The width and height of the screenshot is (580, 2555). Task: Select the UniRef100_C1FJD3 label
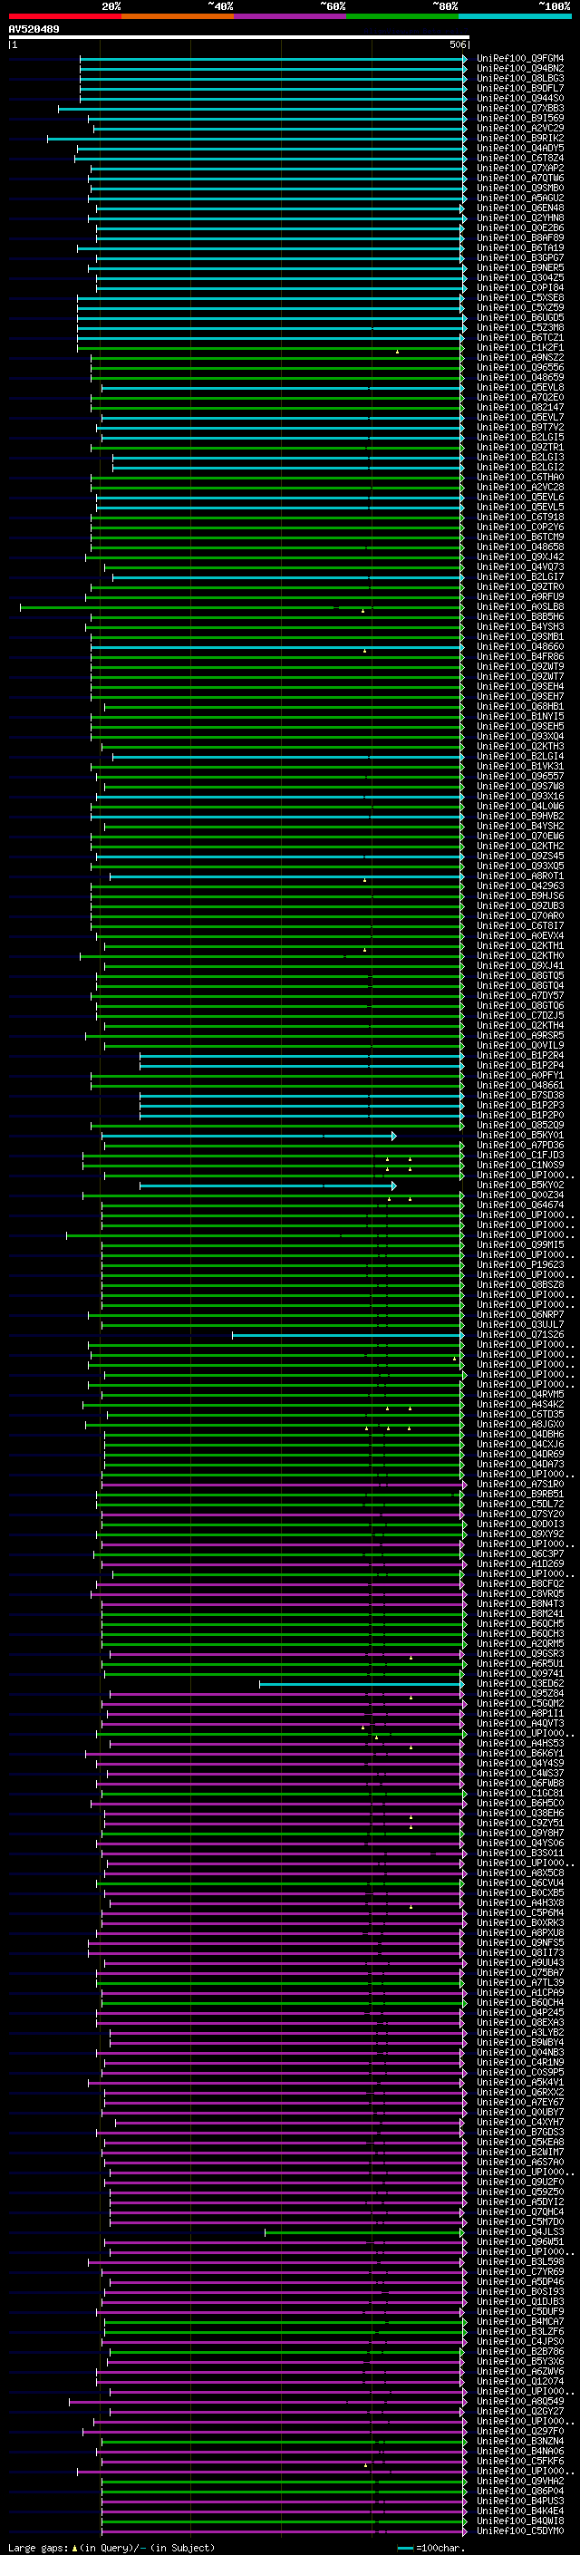pos(519,1156)
